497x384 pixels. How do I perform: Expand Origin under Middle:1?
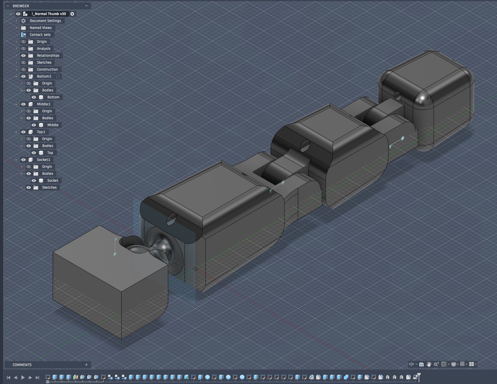coord(21,111)
